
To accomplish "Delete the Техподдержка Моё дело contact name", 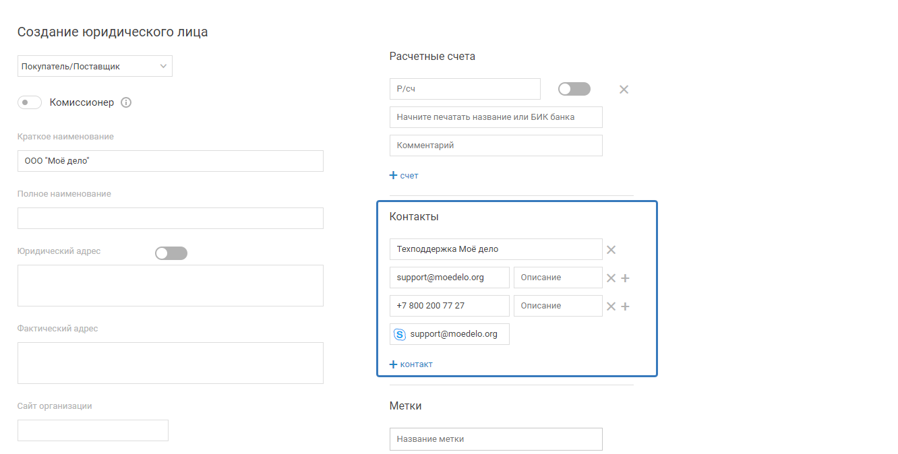I will point(611,250).
